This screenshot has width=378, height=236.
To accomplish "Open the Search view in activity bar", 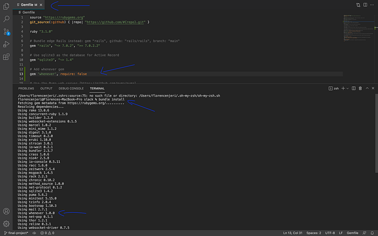I will click(6, 19).
